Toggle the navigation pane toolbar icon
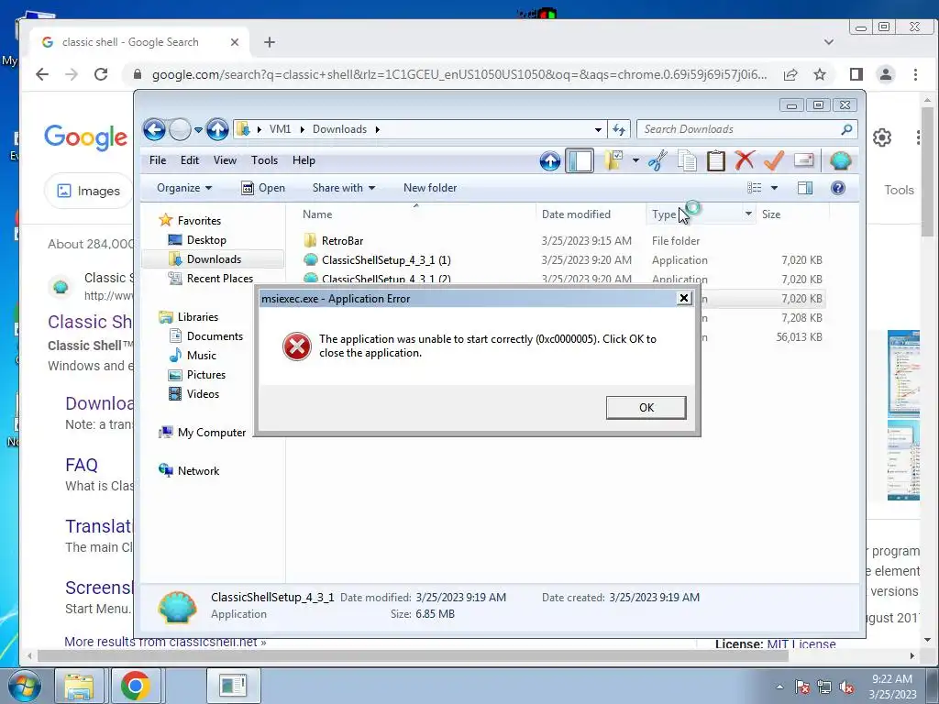The image size is (939, 704). [x=580, y=160]
